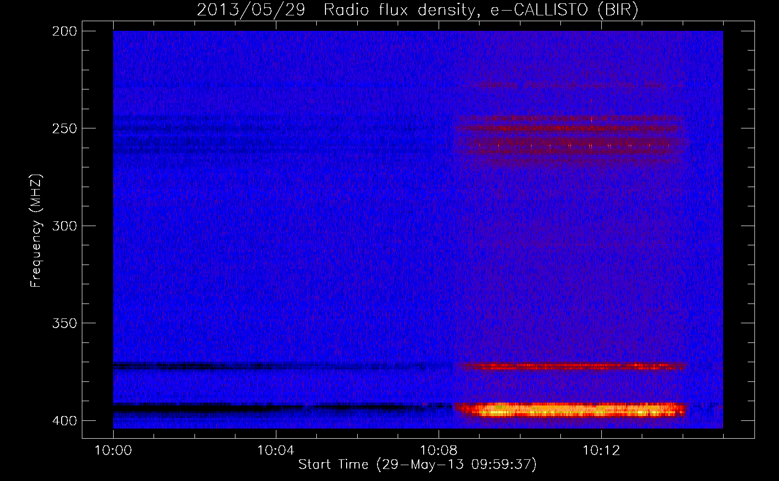
Task: Click the "Start Time (29-May-13 09:59:37)" label
Action: [417, 465]
